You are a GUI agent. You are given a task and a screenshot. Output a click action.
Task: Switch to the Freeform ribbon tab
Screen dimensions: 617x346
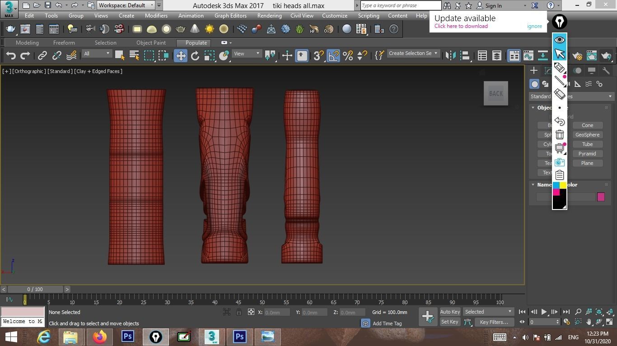click(64, 43)
